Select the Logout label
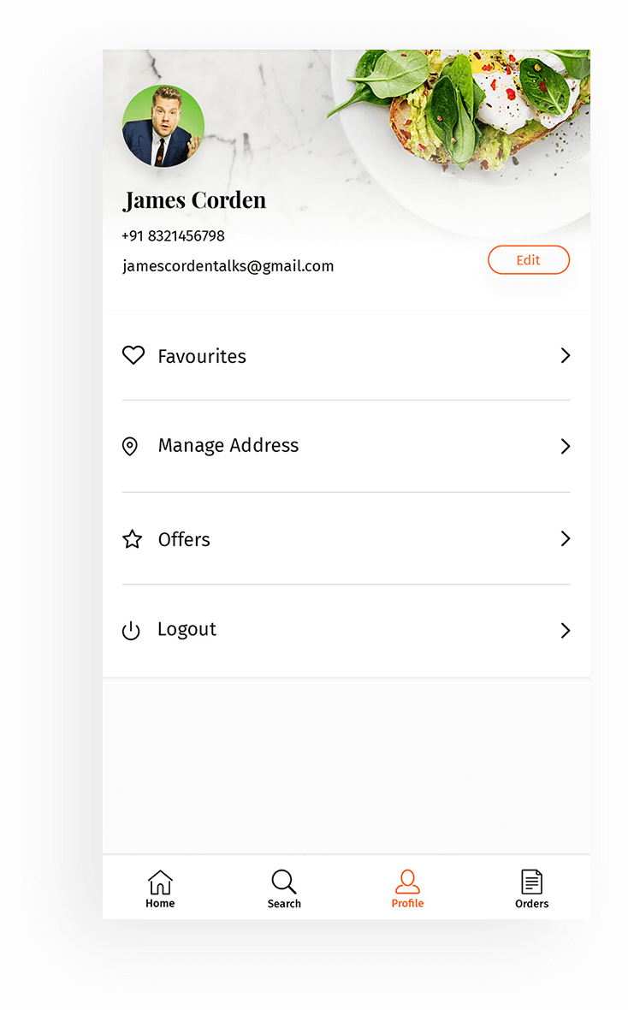 [187, 629]
